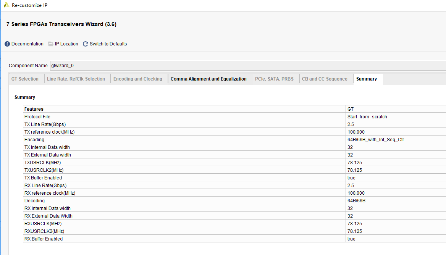Select the RX Buffer Enabled label
Screen dimensions: 446x255
(x=44, y=239)
